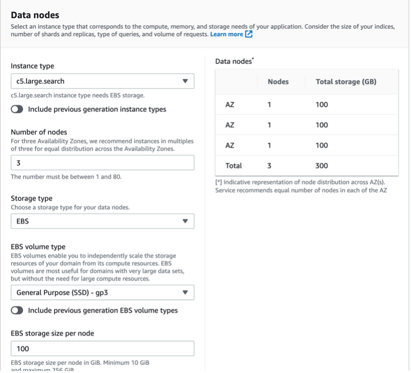Click the EBS storage size per node field
The image size is (411, 373).
(x=102, y=349)
